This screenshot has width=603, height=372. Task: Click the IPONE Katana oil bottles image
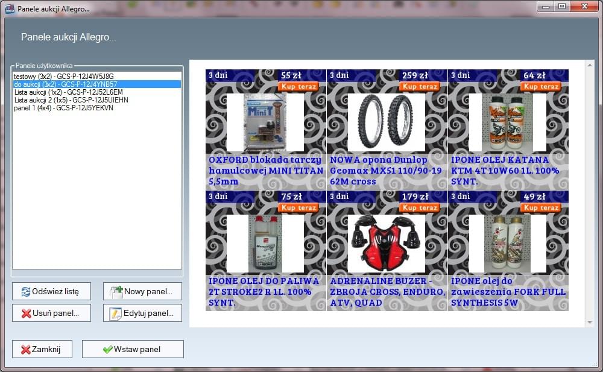pyautogui.click(x=508, y=122)
